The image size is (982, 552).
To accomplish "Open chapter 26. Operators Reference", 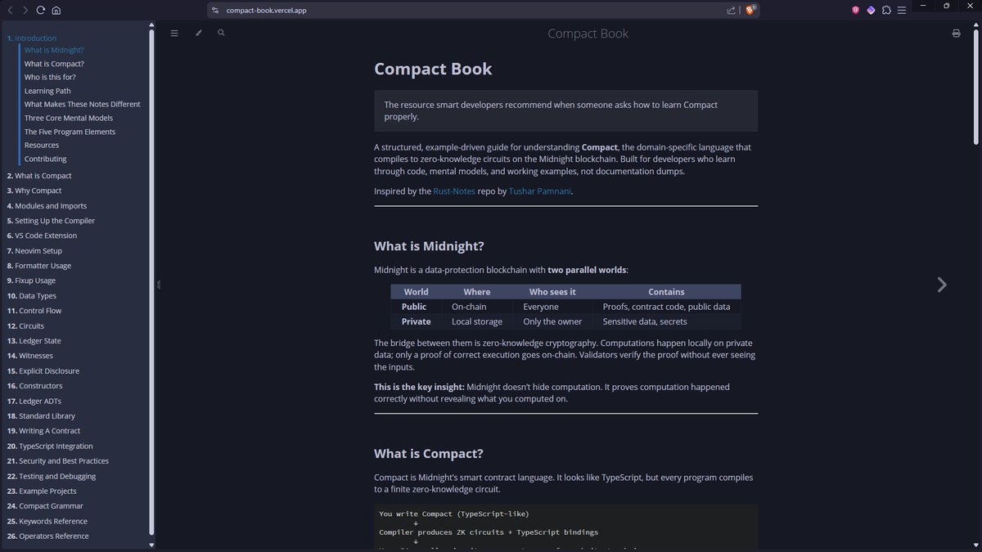I will pyautogui.click(x=48, y=536).
